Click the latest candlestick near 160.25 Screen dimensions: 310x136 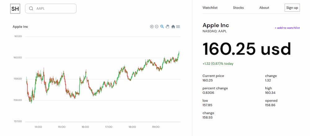(x=179, y=53)
